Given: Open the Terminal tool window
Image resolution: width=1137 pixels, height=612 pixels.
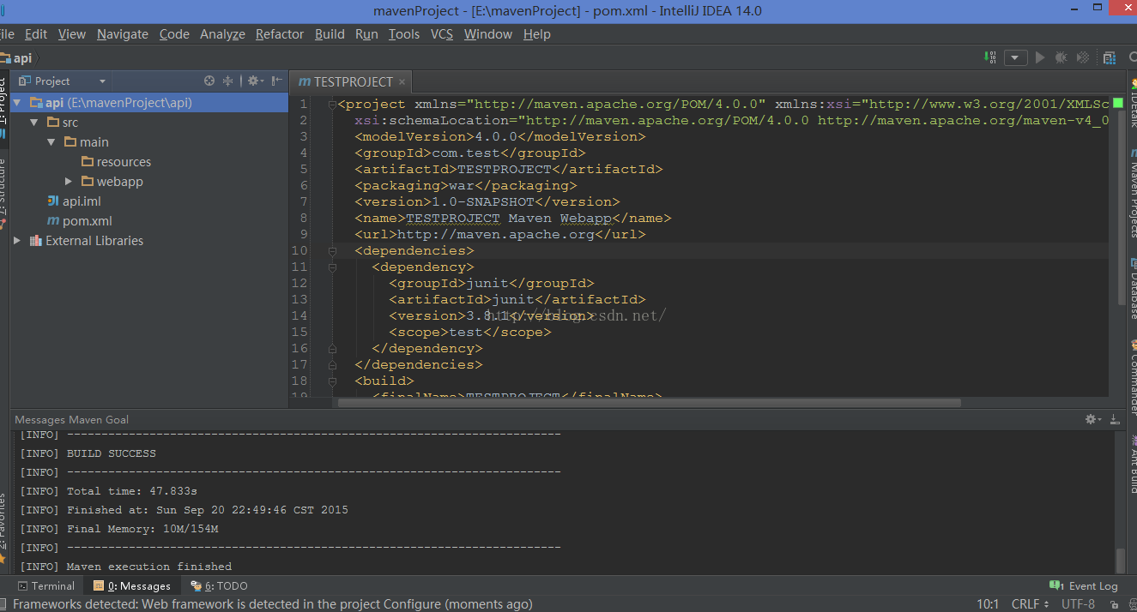Looking at the screenshot, I should [x=45, y=585].
